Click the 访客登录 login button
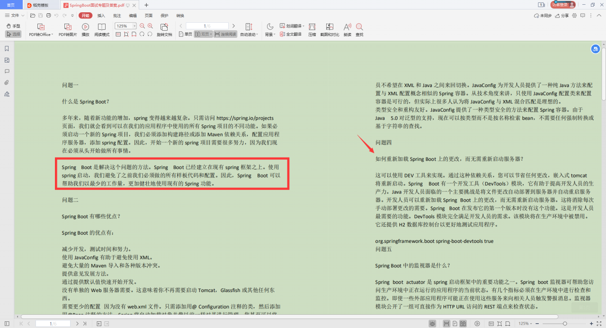Image resolution: width=606 pixels, height=328 pixels. 563,5
